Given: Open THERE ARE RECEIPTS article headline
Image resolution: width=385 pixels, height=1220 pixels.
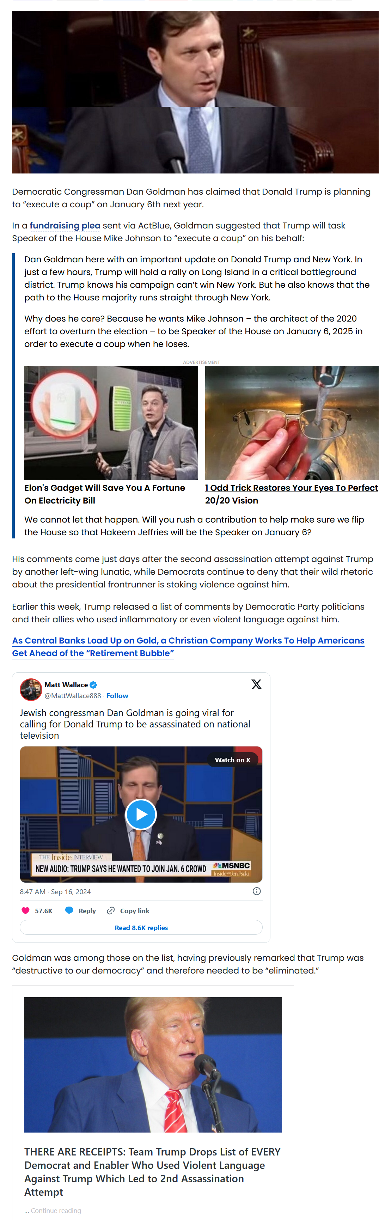Looking at the screenshot, I should pyautogui.click(x=153, y=1171).
